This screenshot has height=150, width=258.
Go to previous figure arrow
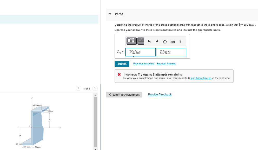point(78,88)
